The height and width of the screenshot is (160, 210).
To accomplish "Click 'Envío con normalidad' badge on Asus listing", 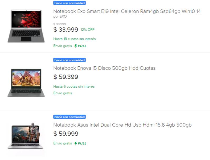I will point(70,117).
